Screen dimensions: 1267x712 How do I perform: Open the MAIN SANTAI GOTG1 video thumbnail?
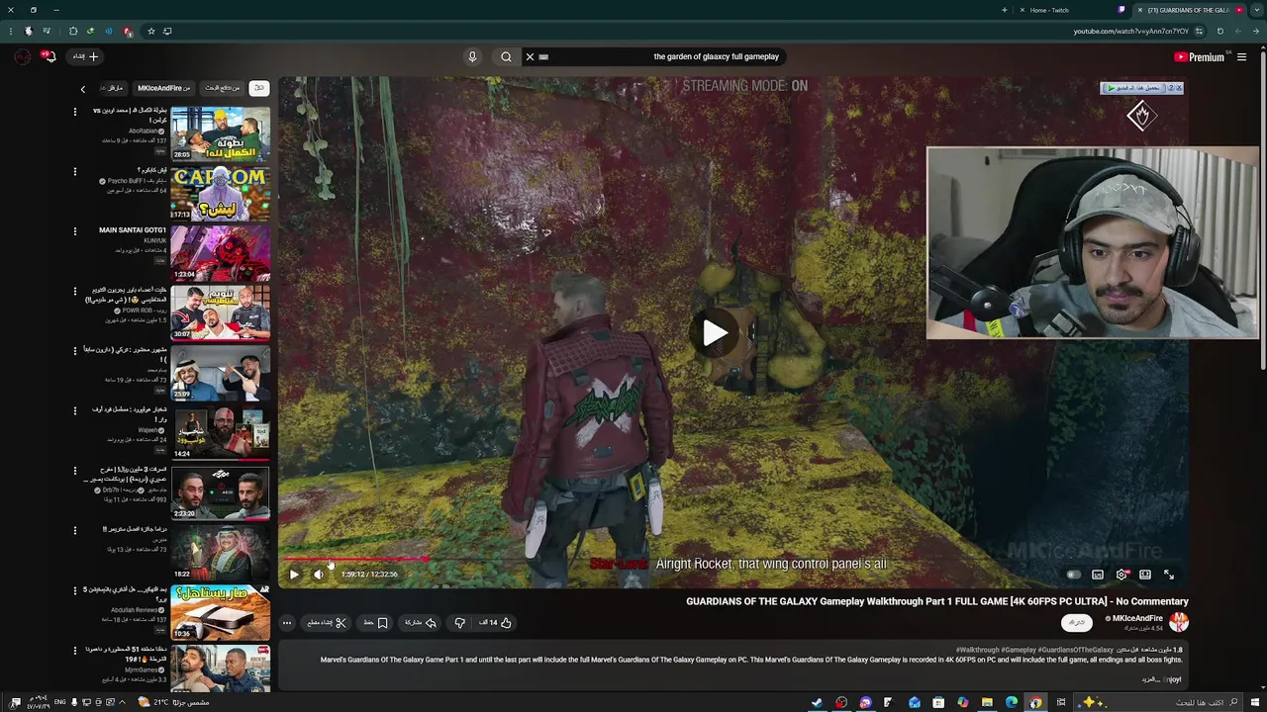[220, 253]
